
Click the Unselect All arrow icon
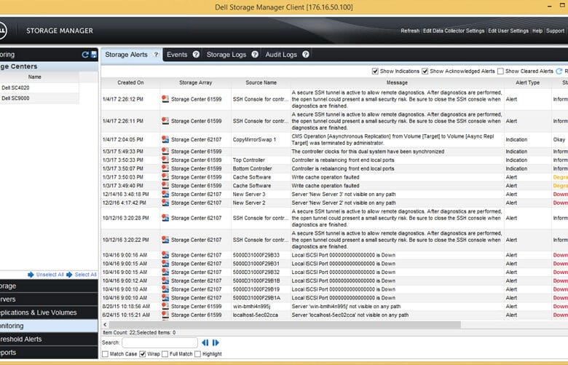31,275
